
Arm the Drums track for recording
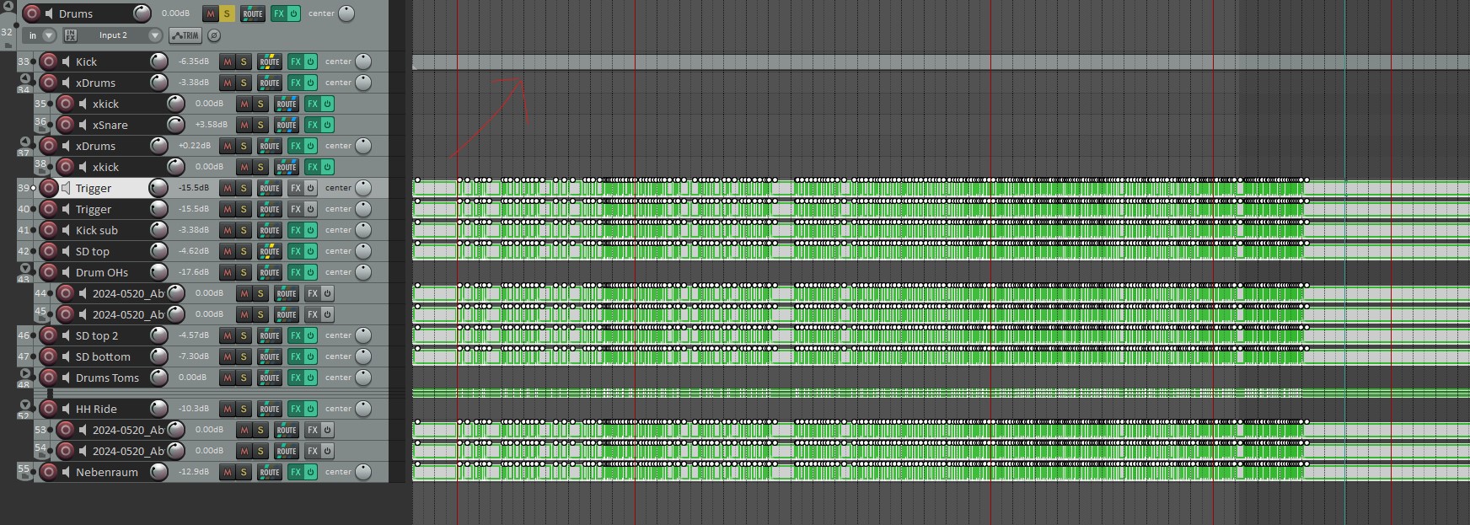[x=32, y=13]
